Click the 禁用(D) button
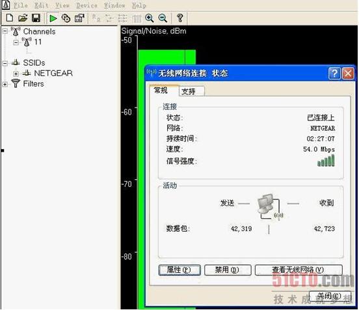 (228, 270)
